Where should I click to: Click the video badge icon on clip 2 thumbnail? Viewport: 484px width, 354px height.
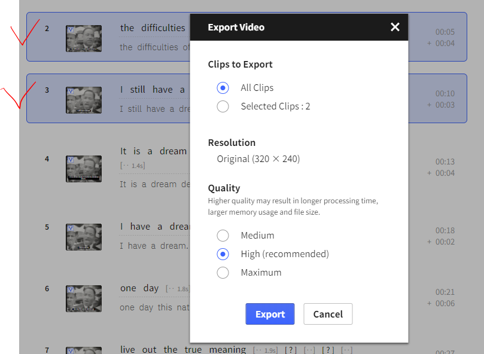(x=71, y=30)
